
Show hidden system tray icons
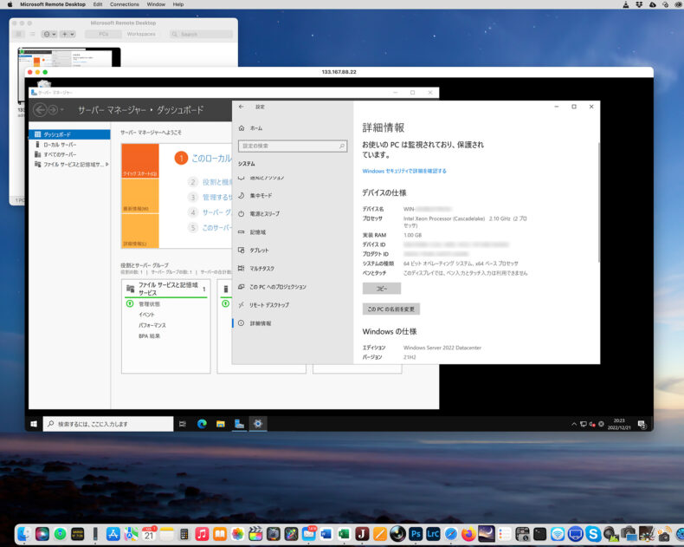573,424
